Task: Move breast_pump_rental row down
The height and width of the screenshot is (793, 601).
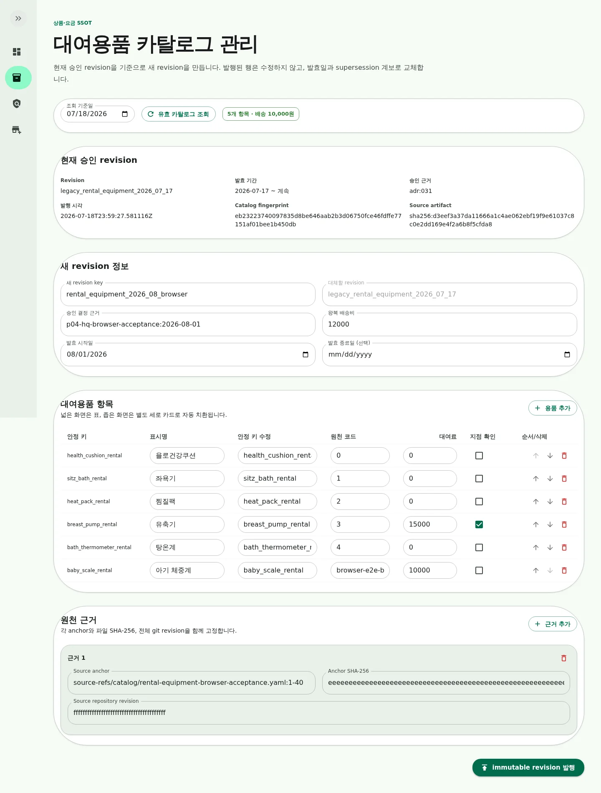Action: pos(550,524)
